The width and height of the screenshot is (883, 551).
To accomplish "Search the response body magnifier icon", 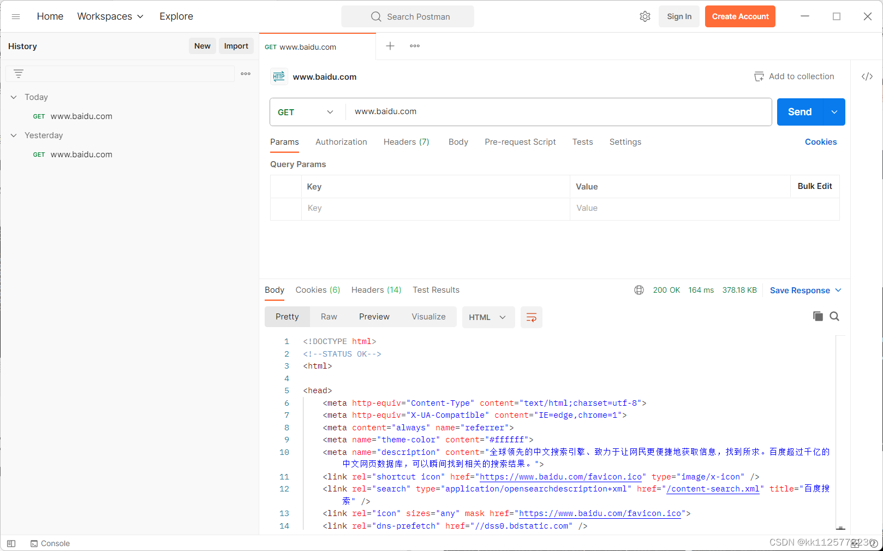I will (x=834, y=316).
